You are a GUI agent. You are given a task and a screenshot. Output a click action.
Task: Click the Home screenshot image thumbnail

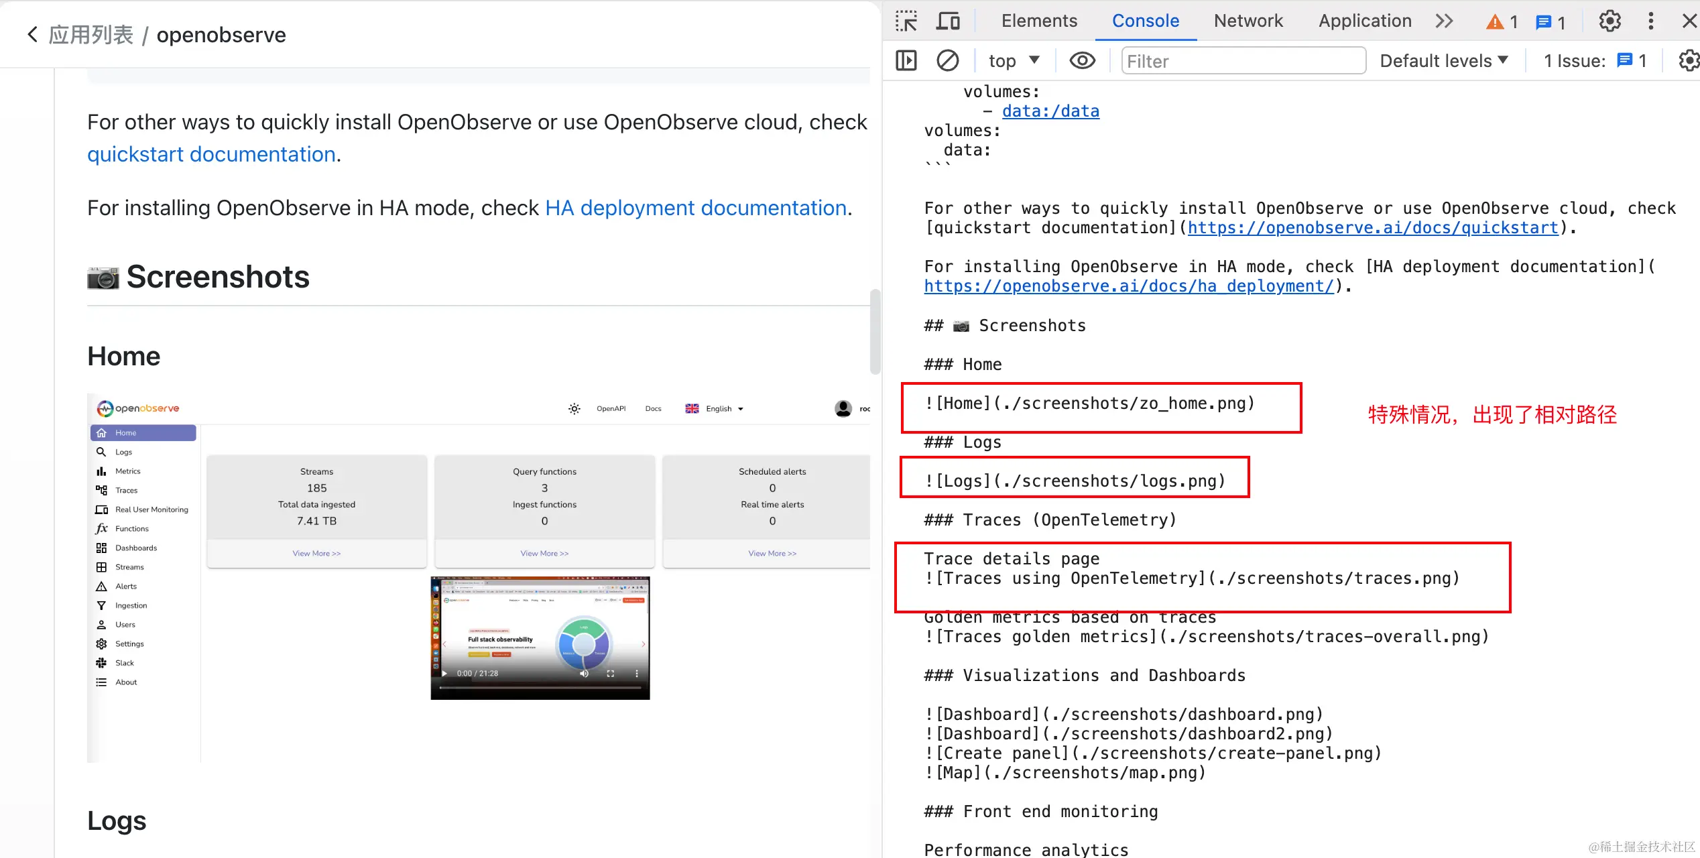(x=479, y=578)
